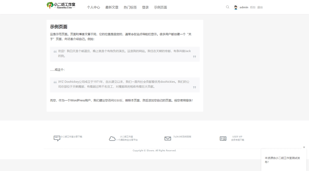
Task: Click the 示例页面 page heading
Action: tap(59, 27)
